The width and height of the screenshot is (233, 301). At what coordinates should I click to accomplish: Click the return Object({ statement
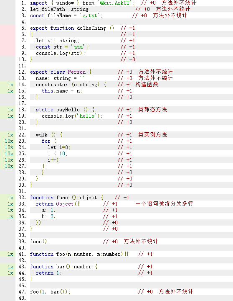[x=58, y=204]
